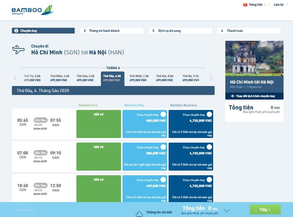Select step 2 Thông tin hành khách

pyautogui.click(x=112, y=31)
